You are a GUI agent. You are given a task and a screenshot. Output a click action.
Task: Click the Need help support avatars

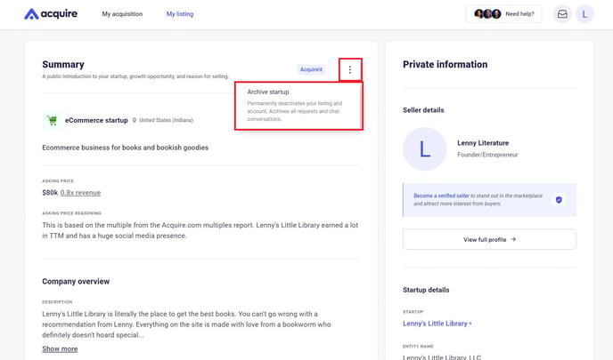click(x=487, y=14)
